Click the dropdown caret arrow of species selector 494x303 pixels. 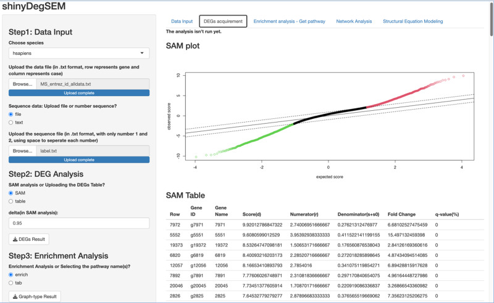click(142, 53)
